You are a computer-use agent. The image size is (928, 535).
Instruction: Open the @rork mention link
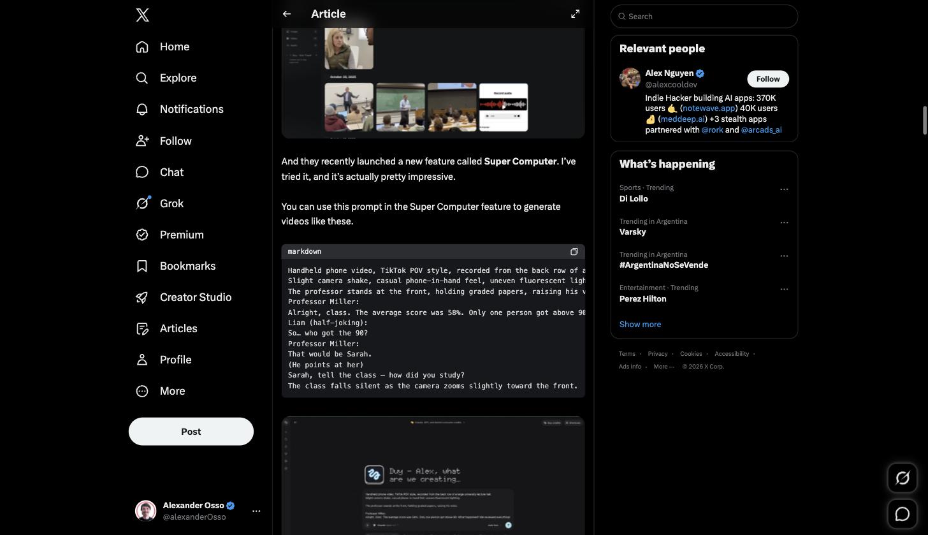tap(712, 130)
